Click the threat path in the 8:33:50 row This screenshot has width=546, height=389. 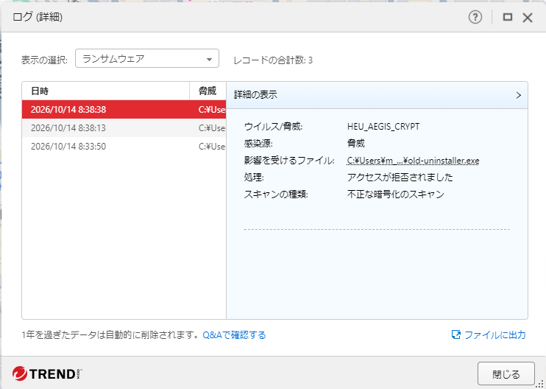212,147
